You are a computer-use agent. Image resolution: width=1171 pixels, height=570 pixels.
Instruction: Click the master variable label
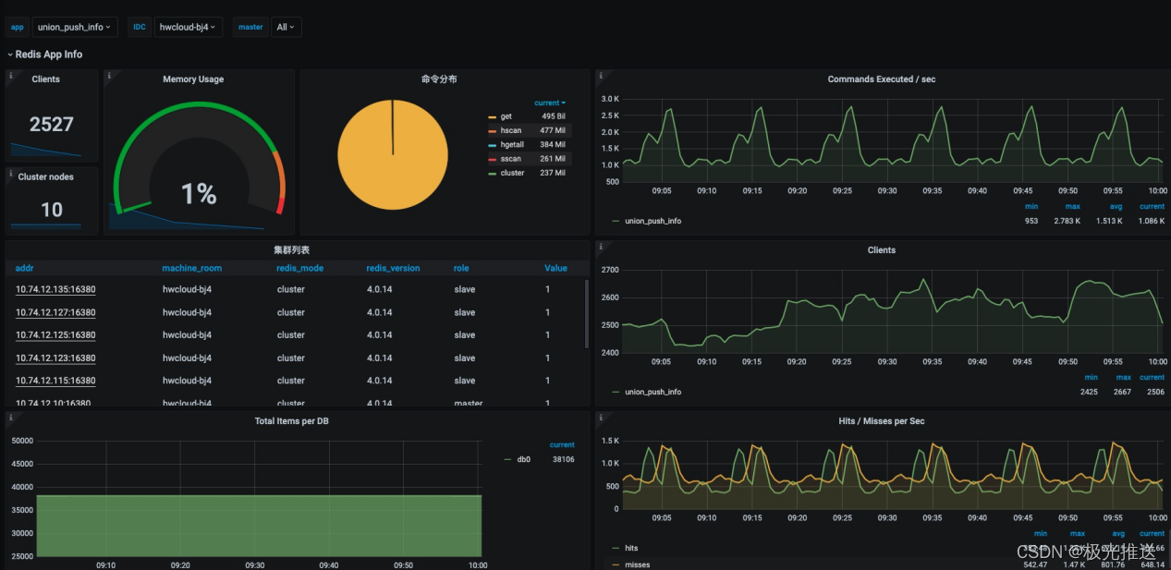[x=250, y=27]
